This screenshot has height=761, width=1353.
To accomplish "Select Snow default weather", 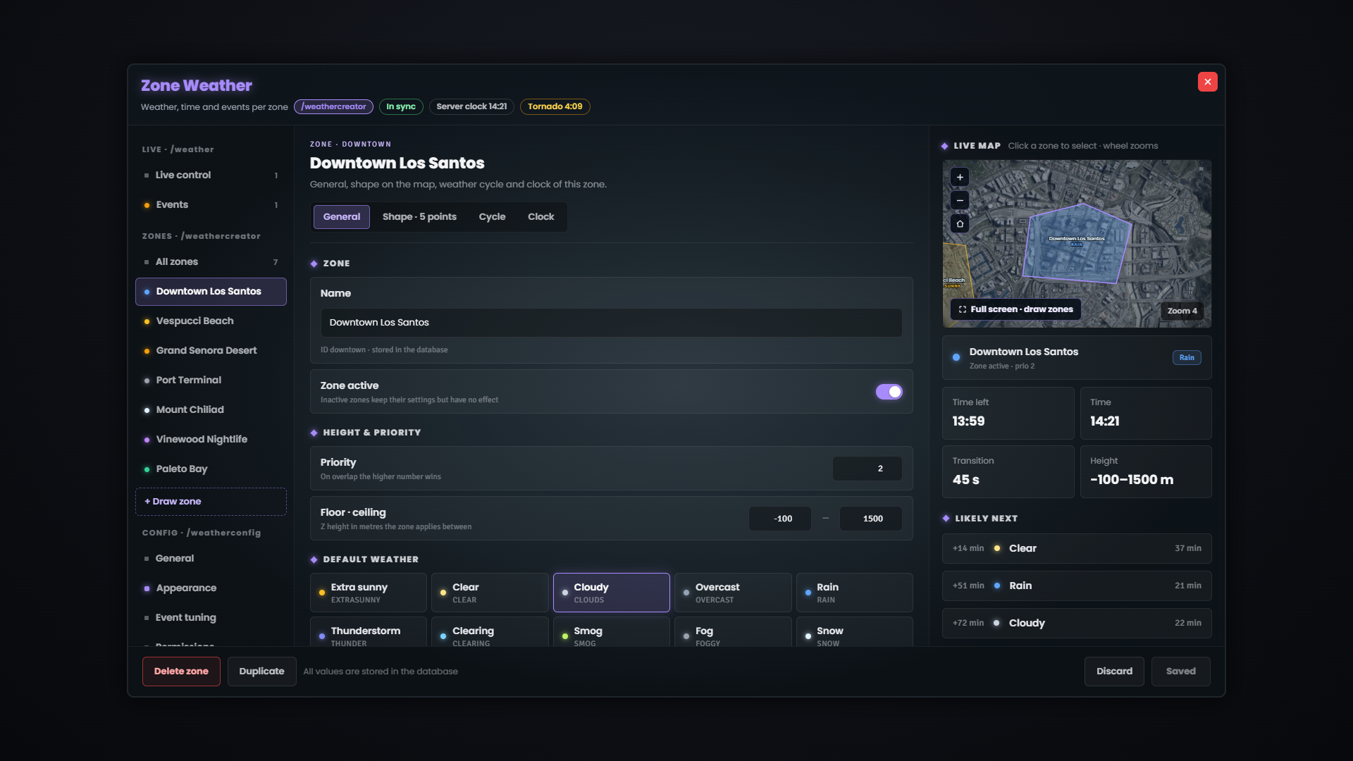I will 854,632.
